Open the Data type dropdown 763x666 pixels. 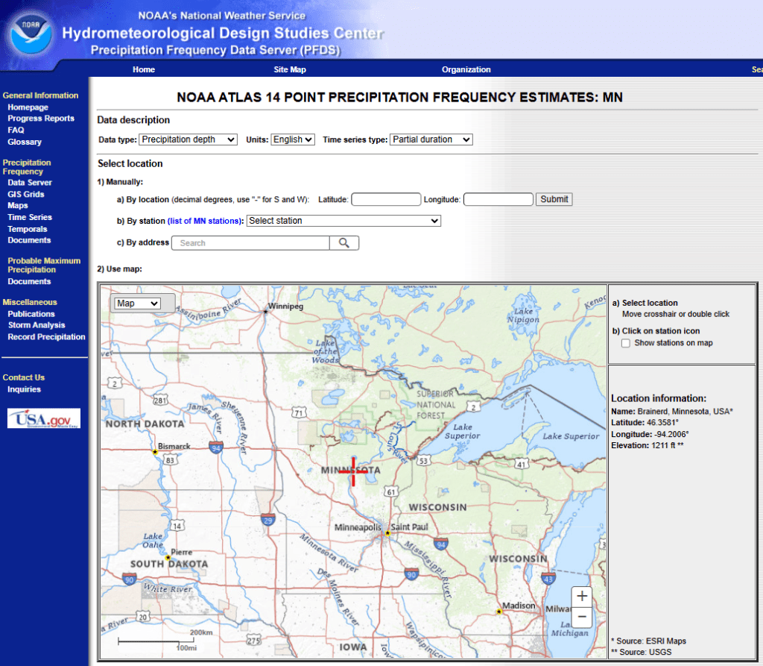[188, 139]
